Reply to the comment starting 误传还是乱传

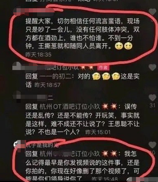pos(82,119)
